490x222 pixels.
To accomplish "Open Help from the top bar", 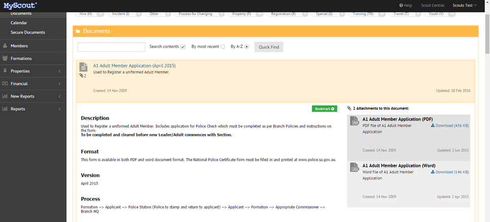I will click(x=405, y=5).
